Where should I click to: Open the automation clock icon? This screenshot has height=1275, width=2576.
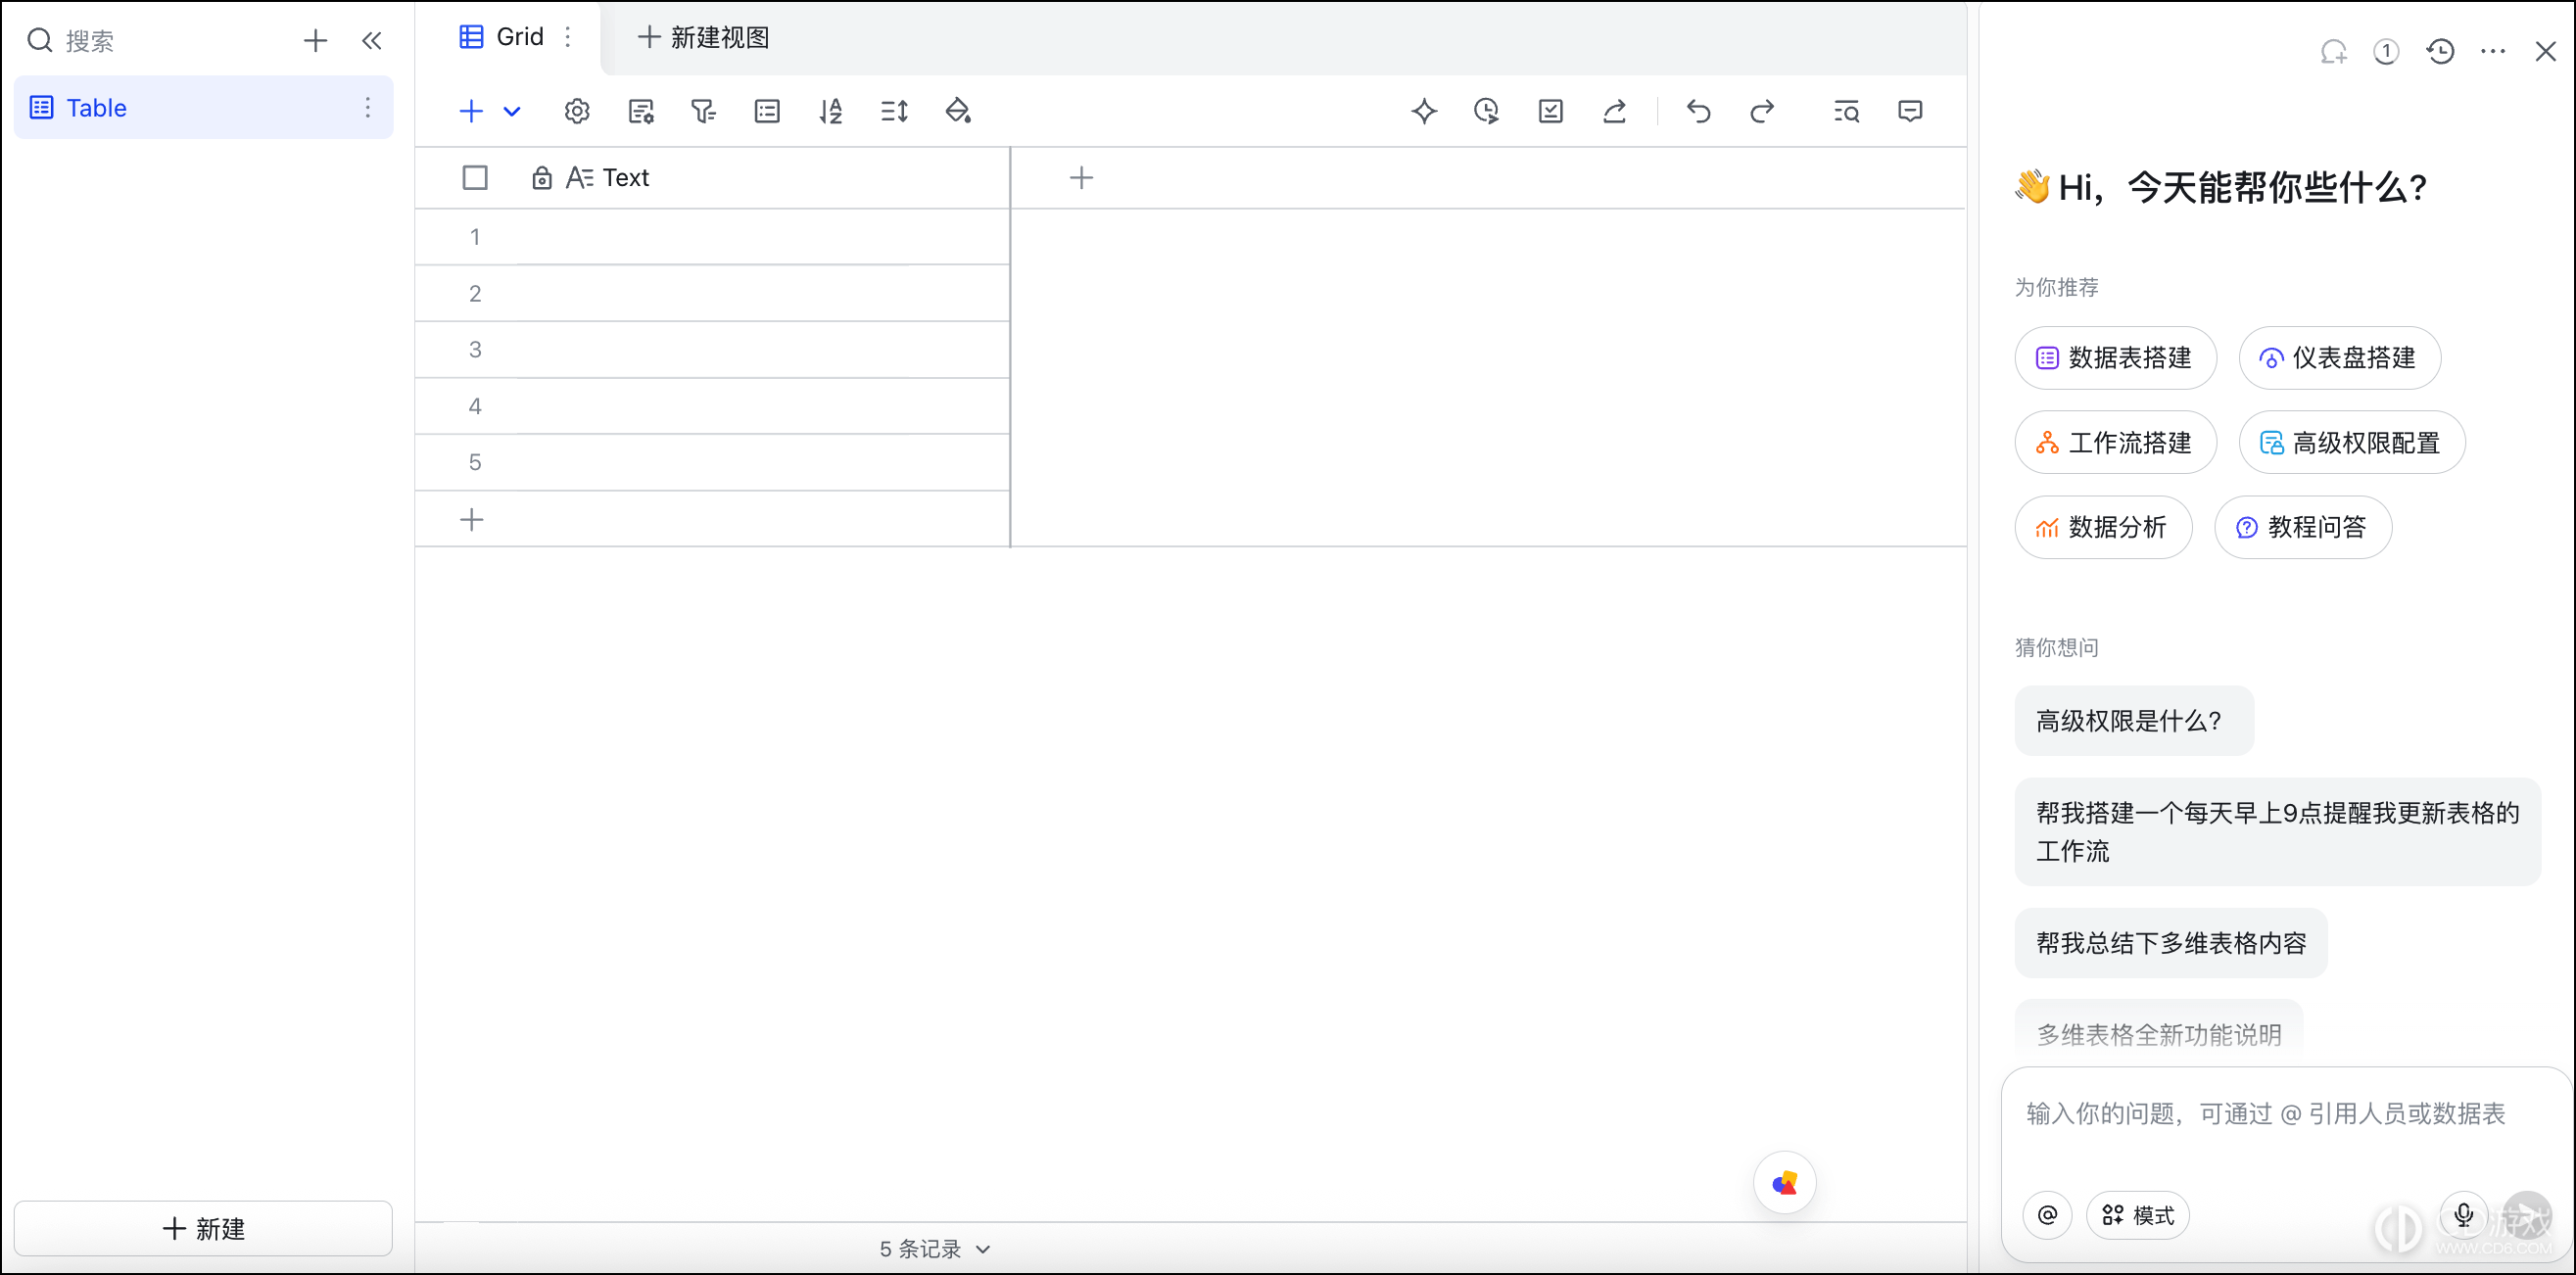[x=1487, y=111]
